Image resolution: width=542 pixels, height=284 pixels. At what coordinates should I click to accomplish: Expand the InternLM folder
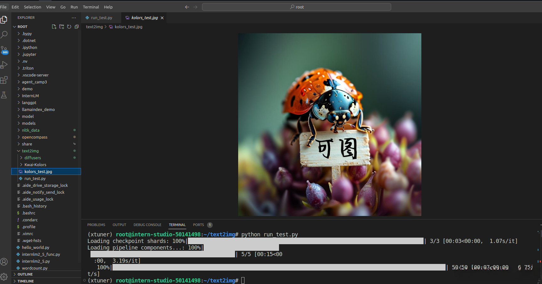[46, 96]
